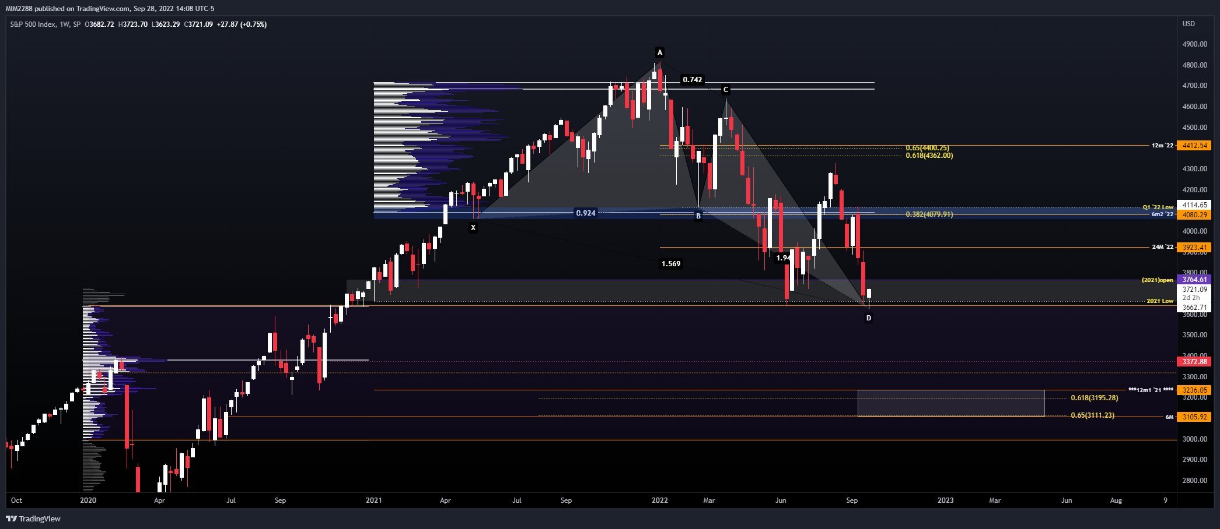Click the 4300.00 price axis tick
The width and height of the screenshot is (1220, 529).
coord(1194,169)
